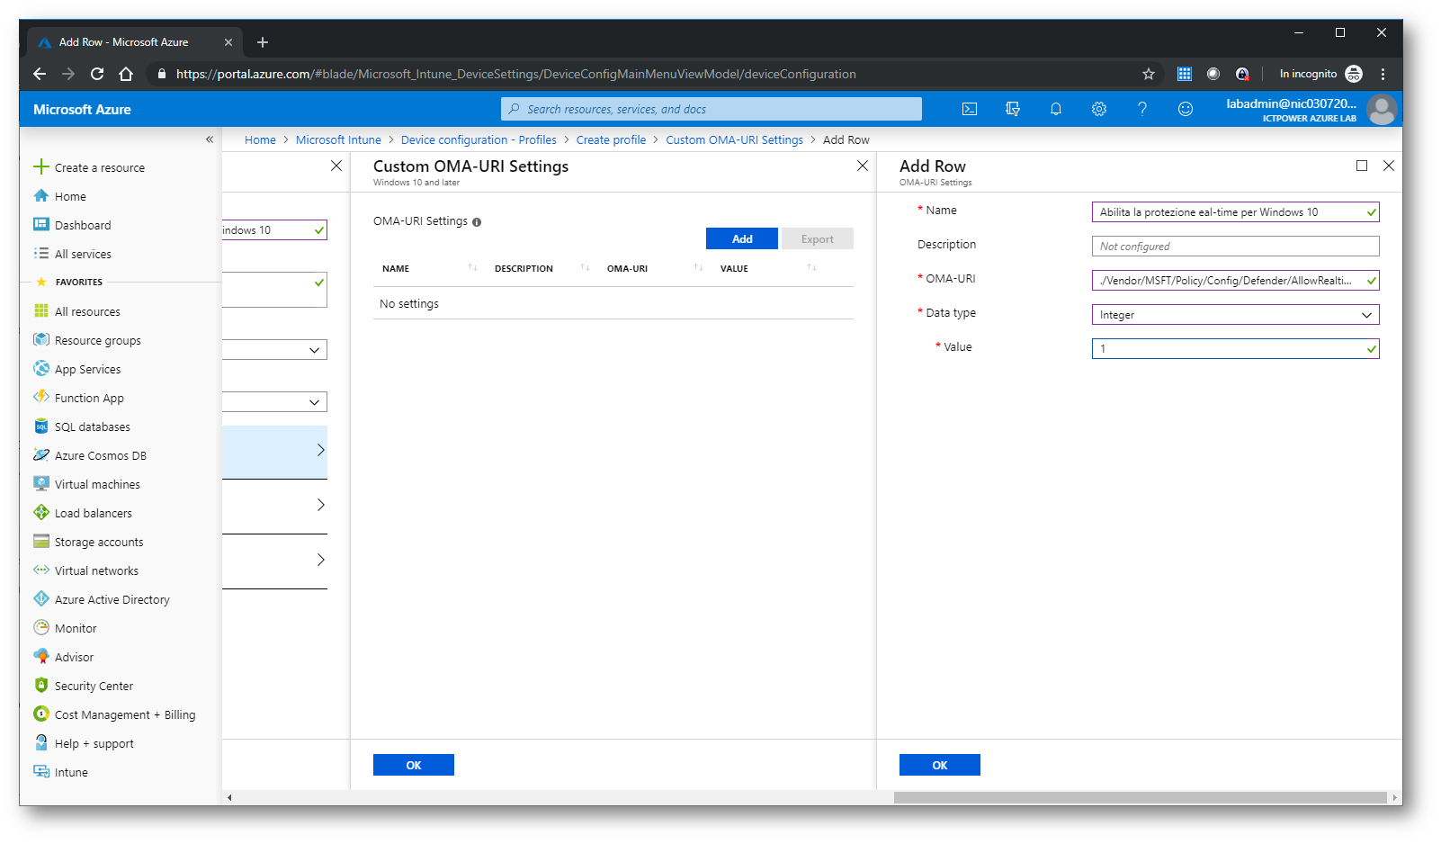
Task: Open App Services
Action: click(x=77, y=369)
